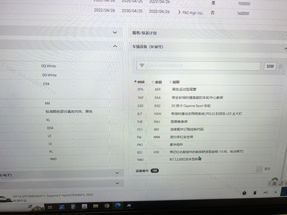Viewport: 287px width, 215px height.
Task: Click the moon icon next to the 英 indicator
Action: (281, 183)
